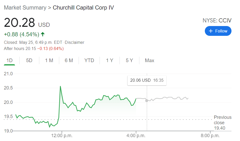240x141 pixels.
Task: Show the 1 M chart view
Action: coord(49,61)
